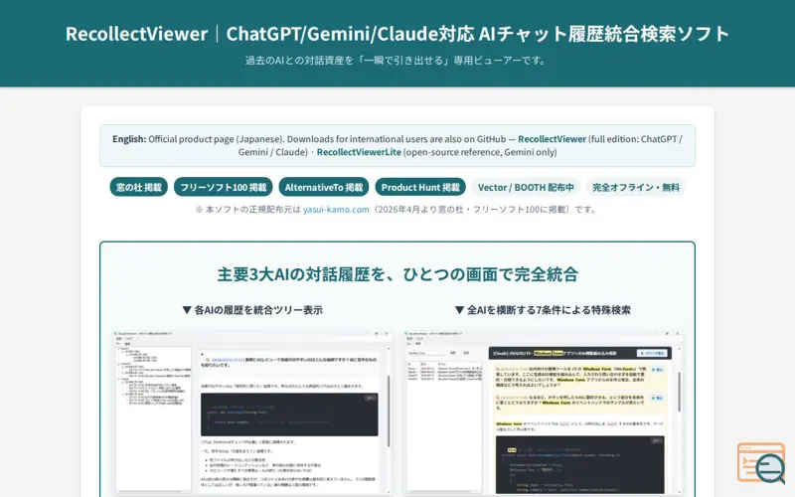The image size is (795, 497).
Task: Click the Product Hunt 掲載 badge
Action: point(420,187)
